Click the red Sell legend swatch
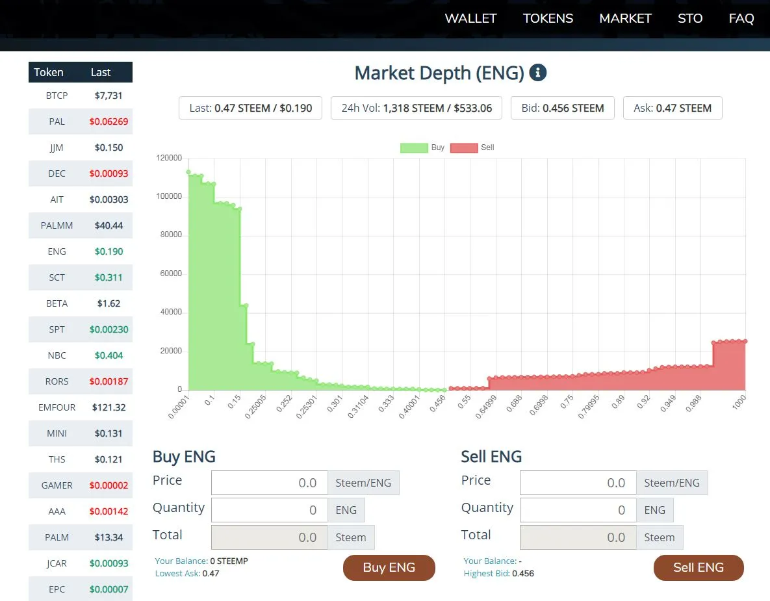Viewport: 770px width, 601px height. (x=464, y=147)
